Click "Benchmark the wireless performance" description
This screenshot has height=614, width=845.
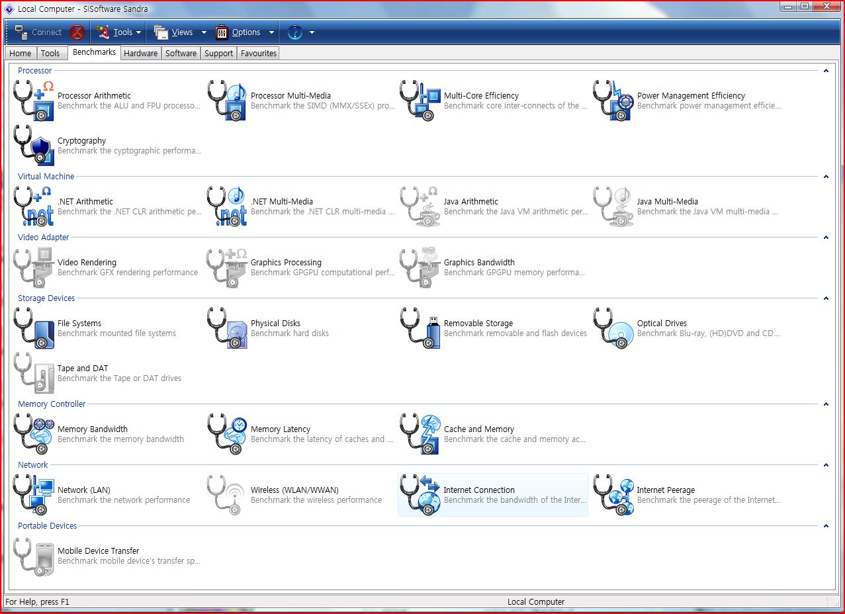coord(316,500)
